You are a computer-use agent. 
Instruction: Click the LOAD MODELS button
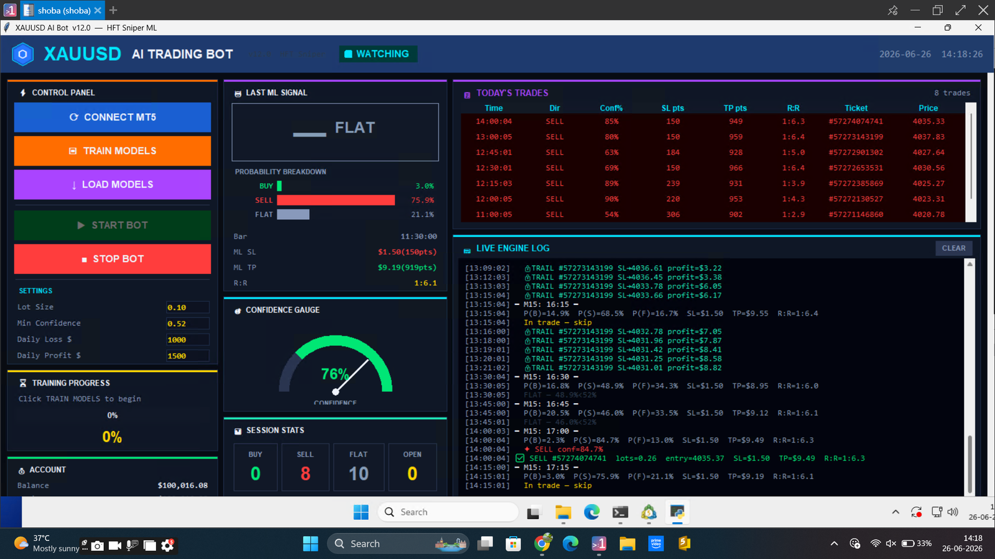(x=113, y=184)
